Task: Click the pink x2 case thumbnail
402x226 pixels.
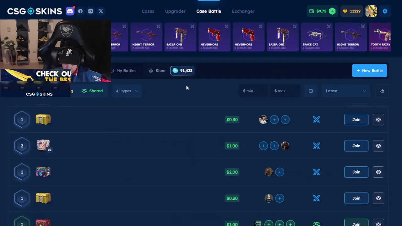Action: click(43, 145)
